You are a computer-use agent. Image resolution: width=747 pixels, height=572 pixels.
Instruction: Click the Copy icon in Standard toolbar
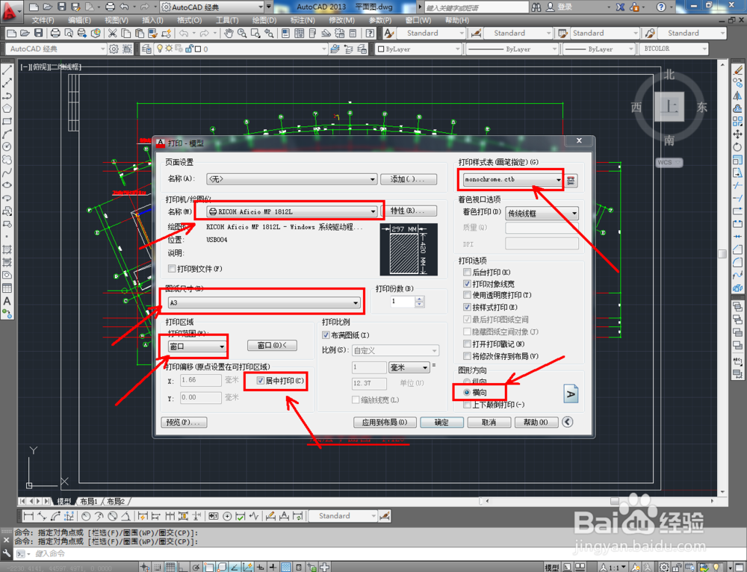click(x=125, y=33)
